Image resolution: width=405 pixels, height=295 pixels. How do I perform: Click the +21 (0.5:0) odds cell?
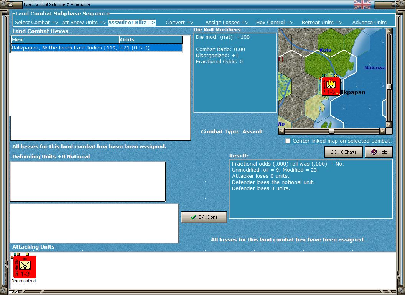(151, 48)
